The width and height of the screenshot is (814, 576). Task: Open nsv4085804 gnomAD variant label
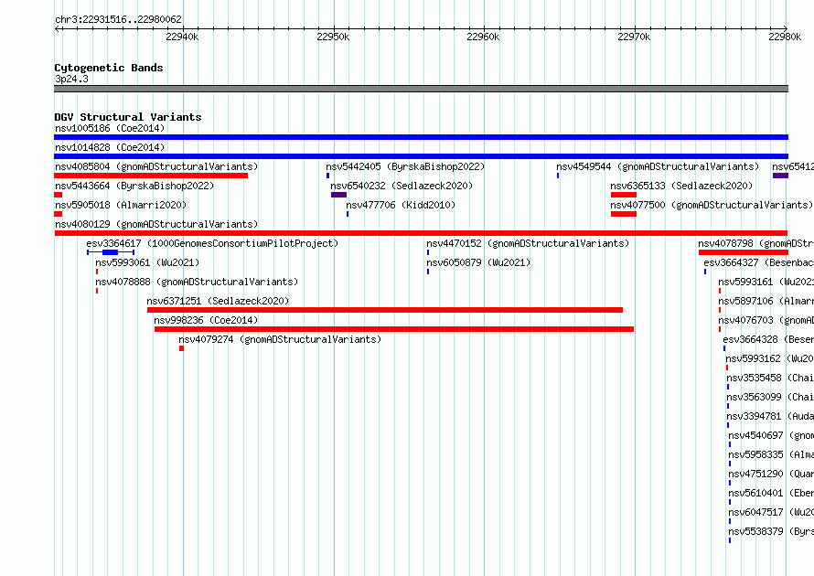[x=156, y=166]
